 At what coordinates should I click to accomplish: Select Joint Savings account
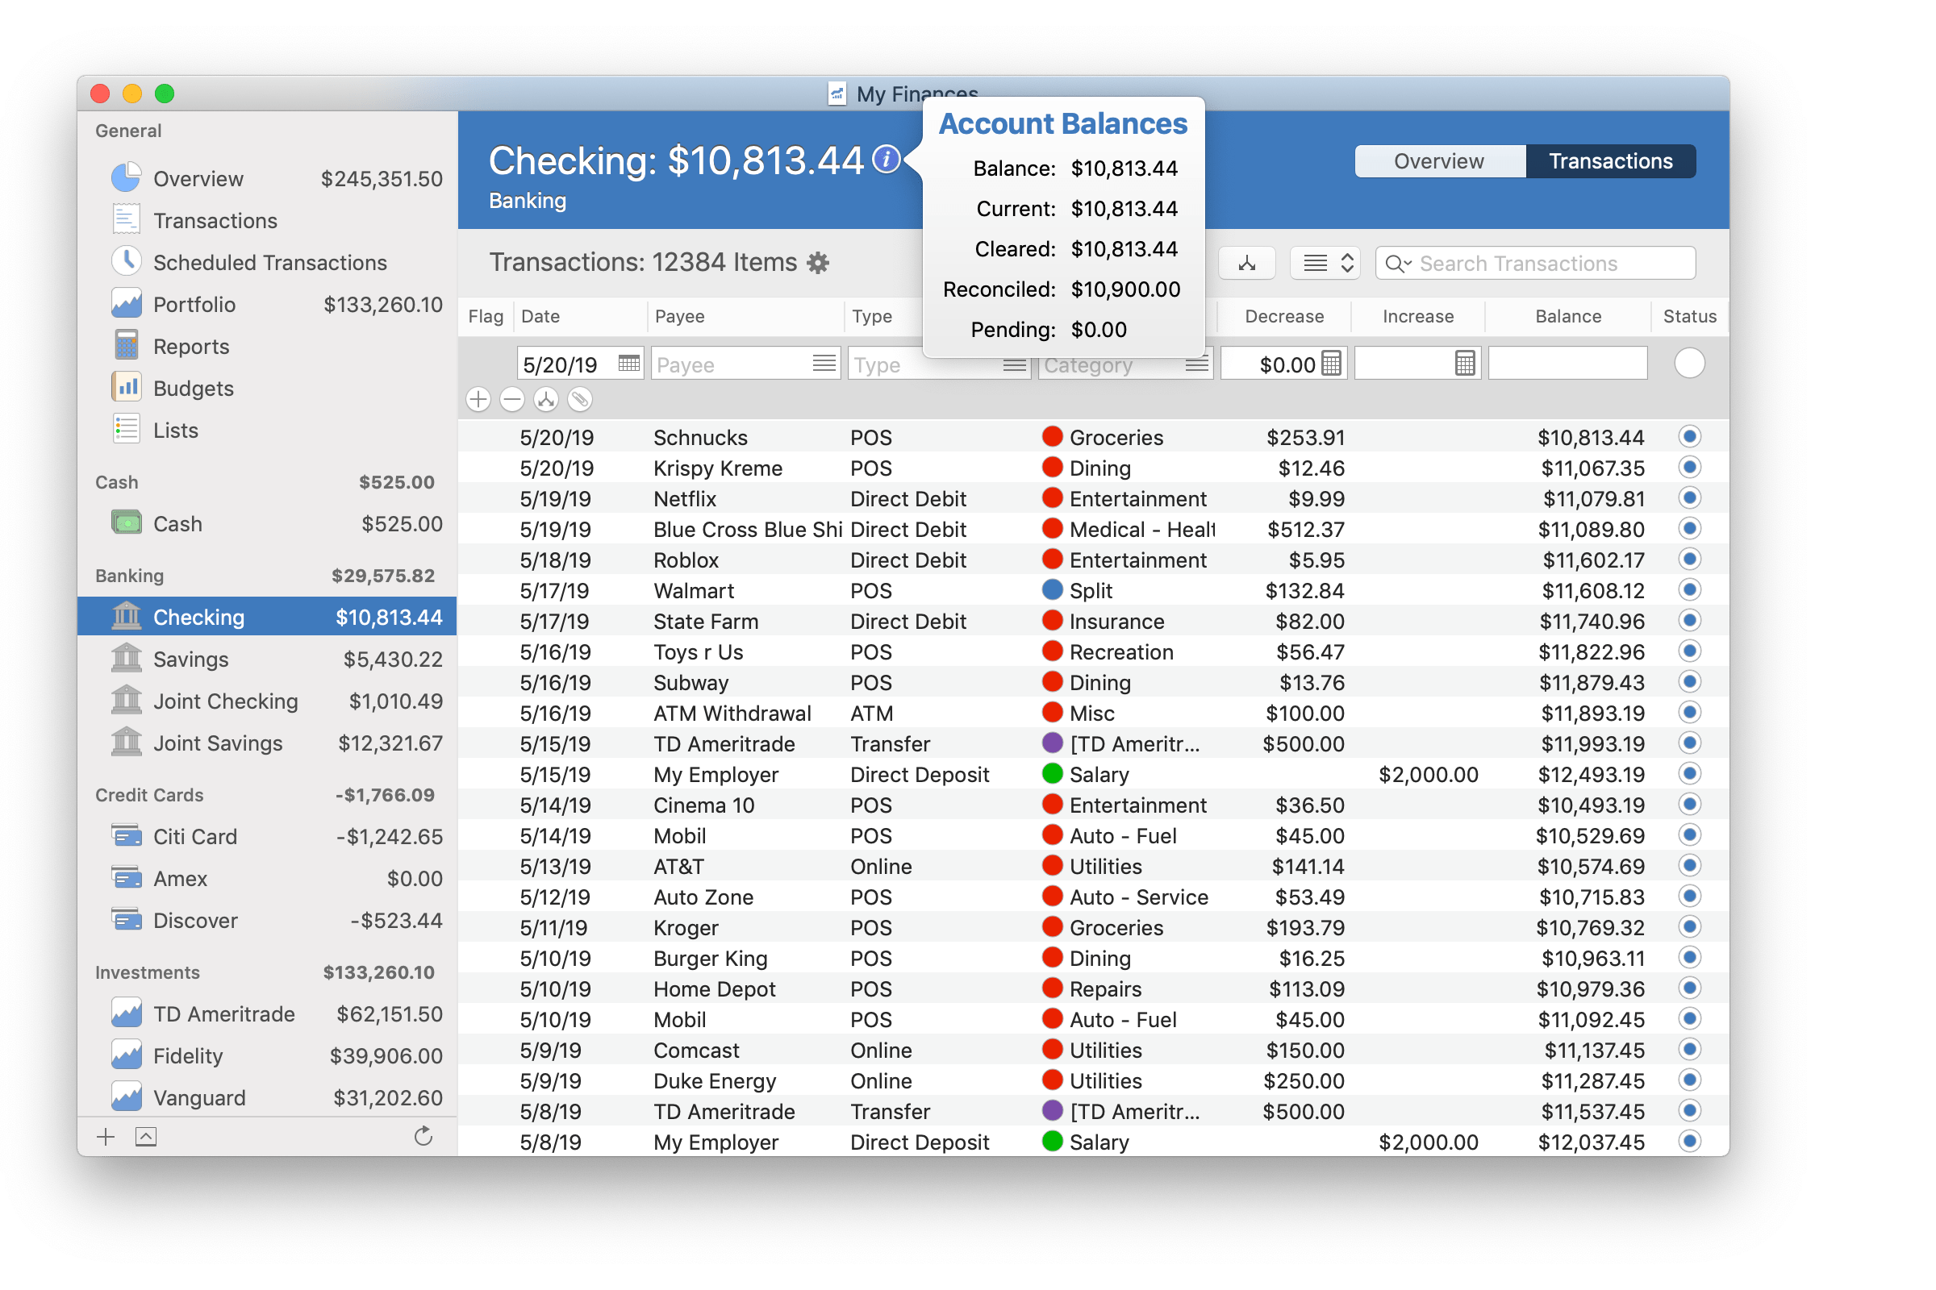[x=268, y=743]
